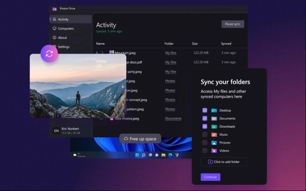306x191 pixels.
Task: Sort by the Folder column header
Action: click(x=169, y=43)
